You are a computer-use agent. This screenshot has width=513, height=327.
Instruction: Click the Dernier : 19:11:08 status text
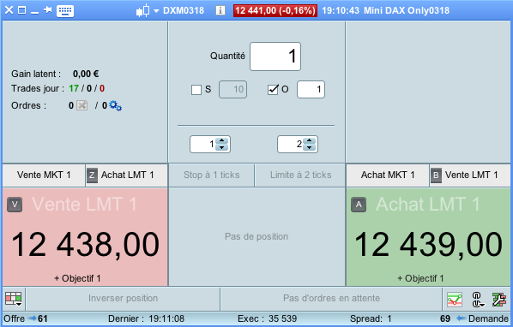146,318
